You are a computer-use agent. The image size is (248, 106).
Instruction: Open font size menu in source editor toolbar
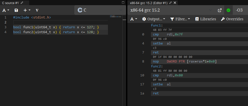tap(6, 10)
